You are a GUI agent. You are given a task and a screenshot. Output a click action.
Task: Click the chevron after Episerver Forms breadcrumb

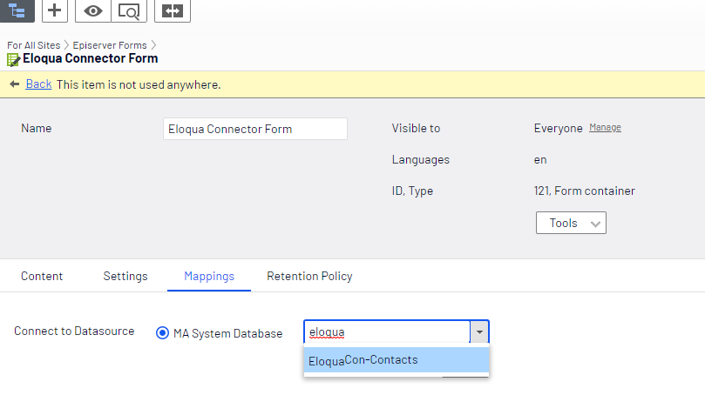(x=153, y=45)
